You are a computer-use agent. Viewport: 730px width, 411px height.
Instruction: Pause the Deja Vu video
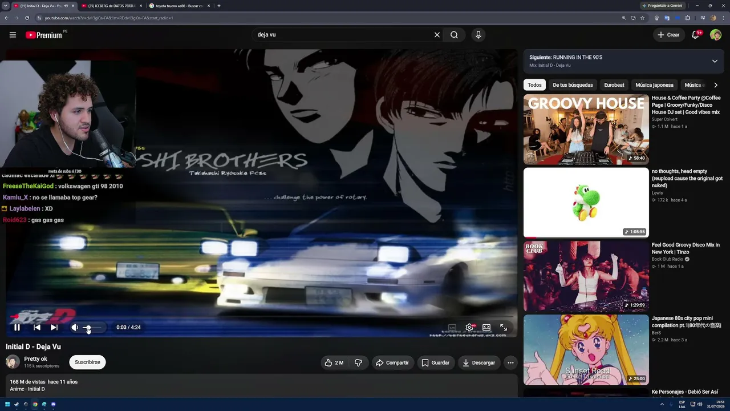click(x=17, y=327)
